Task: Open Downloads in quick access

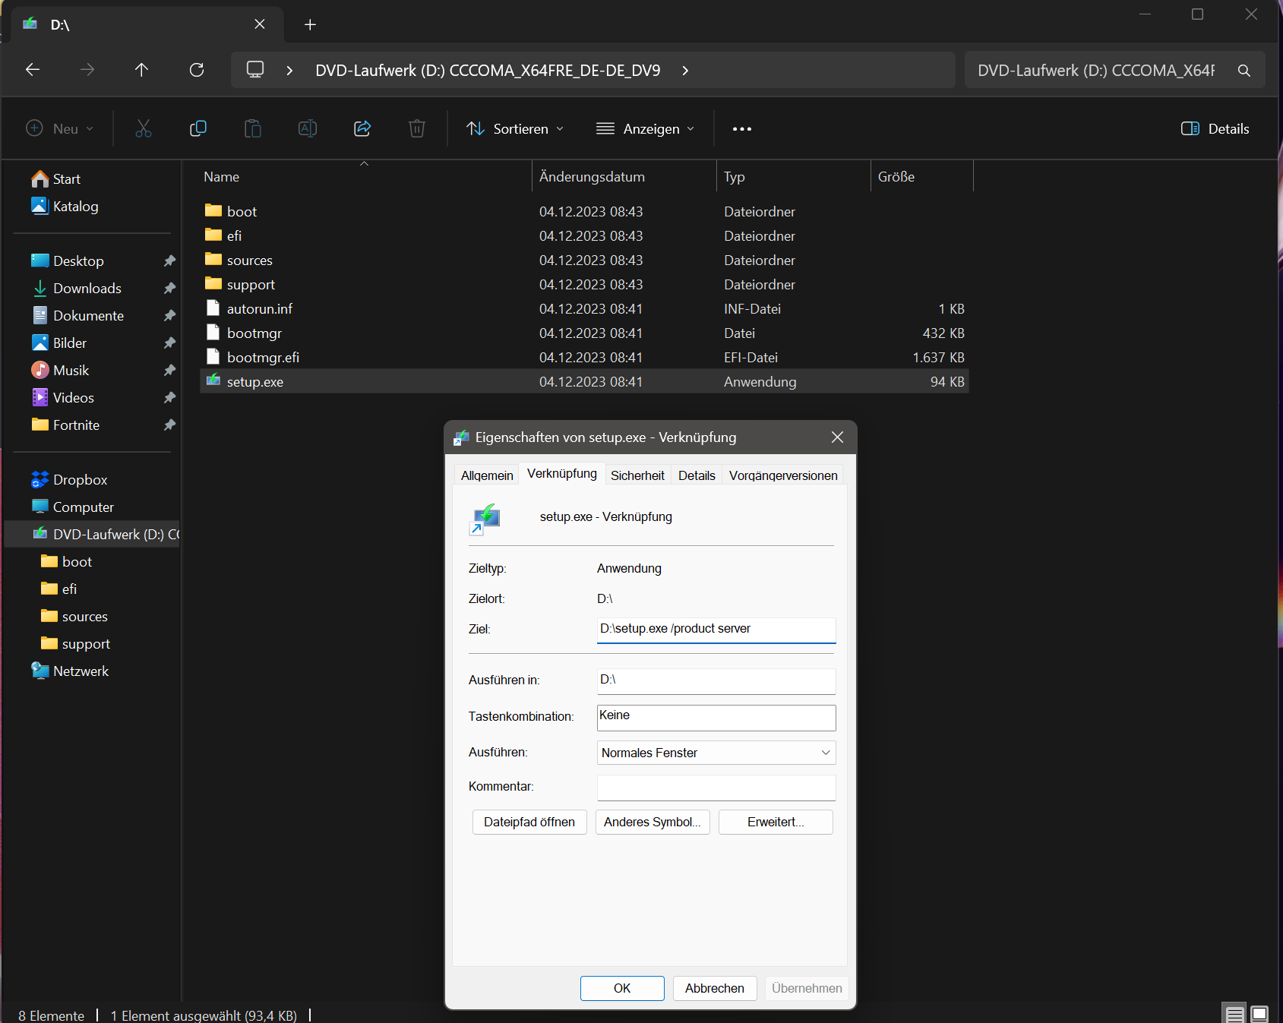Action: pos(76,289)
